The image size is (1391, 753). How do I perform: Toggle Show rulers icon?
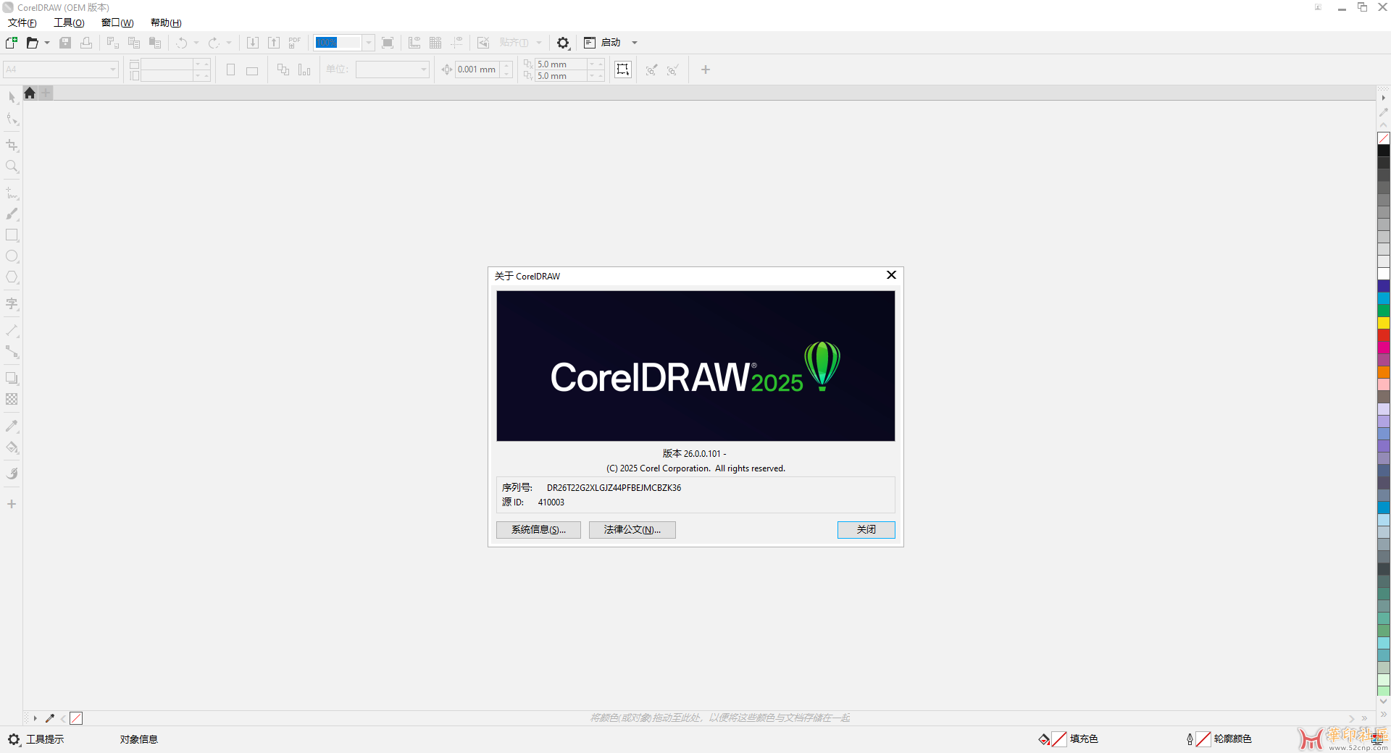(414, 43)
